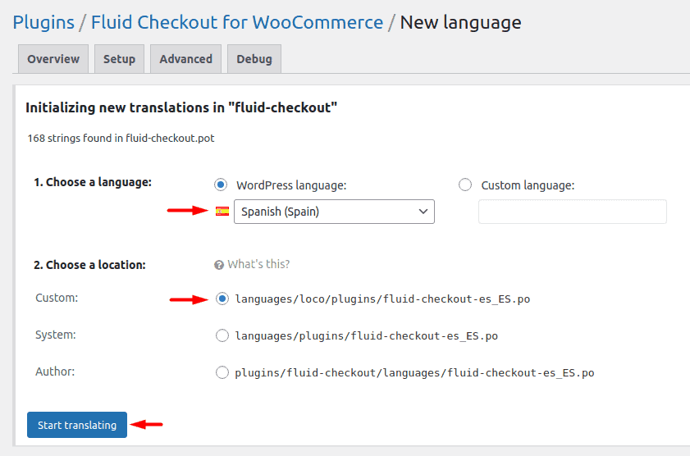Open Fluid Checkout for WooCommerce breadcrumb link

237,22
